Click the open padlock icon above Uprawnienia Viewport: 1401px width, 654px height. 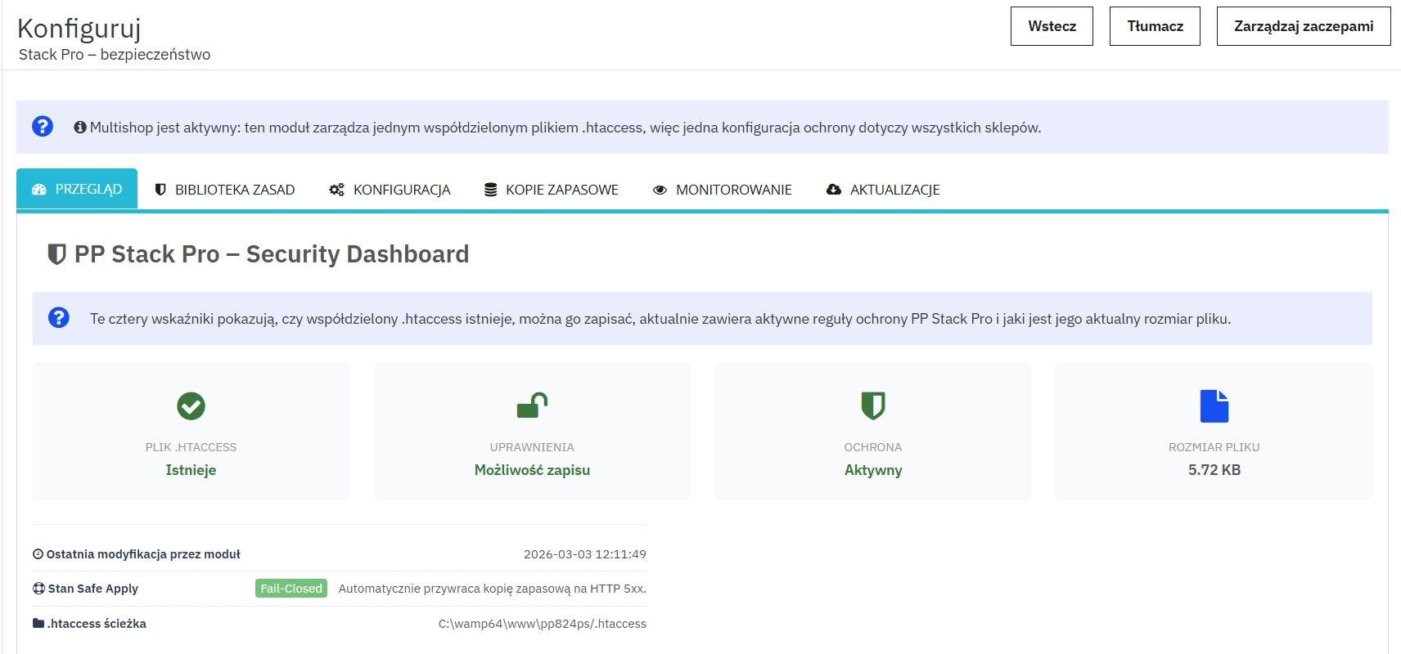tap(532, 405)
